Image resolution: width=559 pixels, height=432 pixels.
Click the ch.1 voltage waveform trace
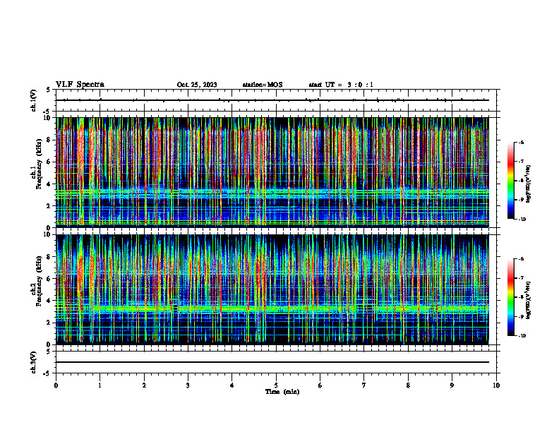click(272, 100)
